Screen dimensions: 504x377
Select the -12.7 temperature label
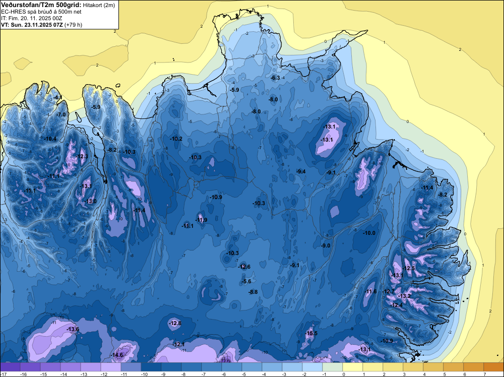pos(388,291)
